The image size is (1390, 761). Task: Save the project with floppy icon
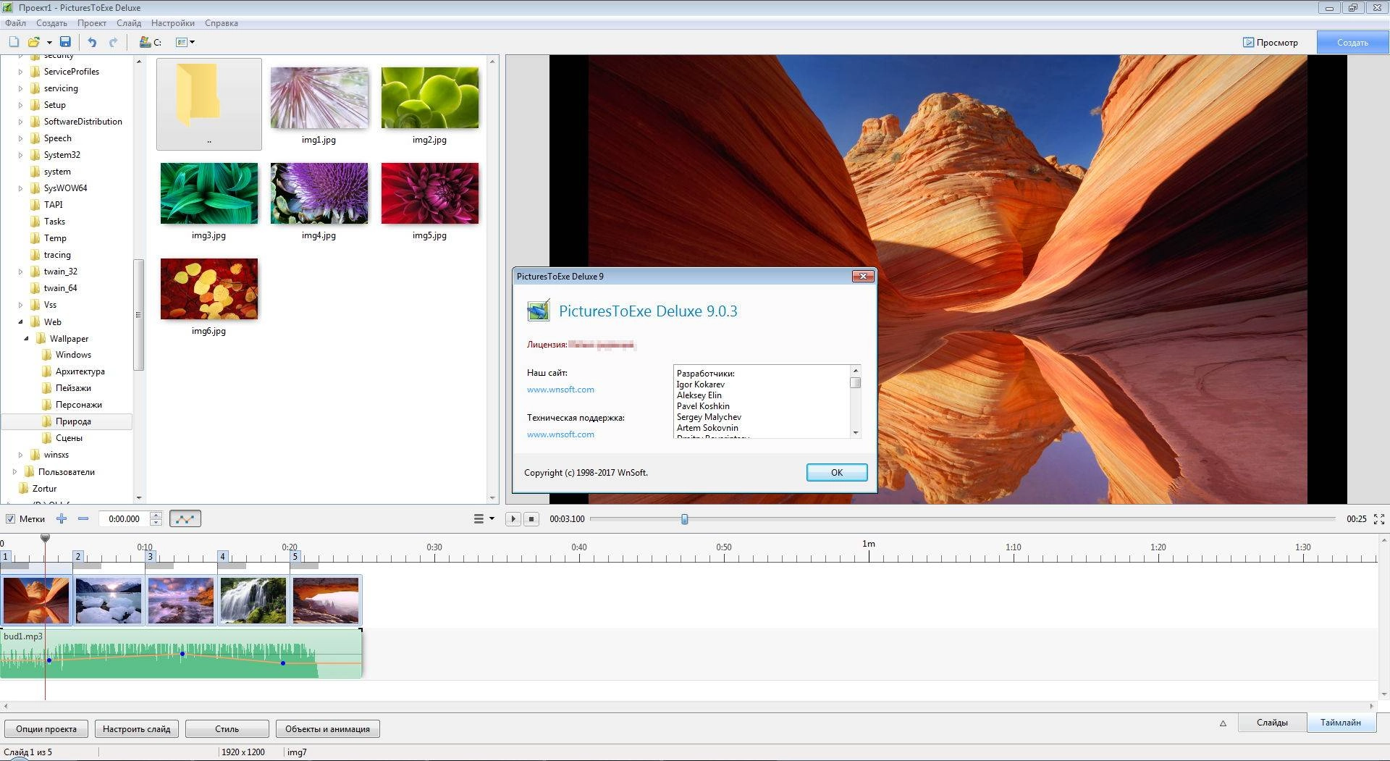point(65,42)
